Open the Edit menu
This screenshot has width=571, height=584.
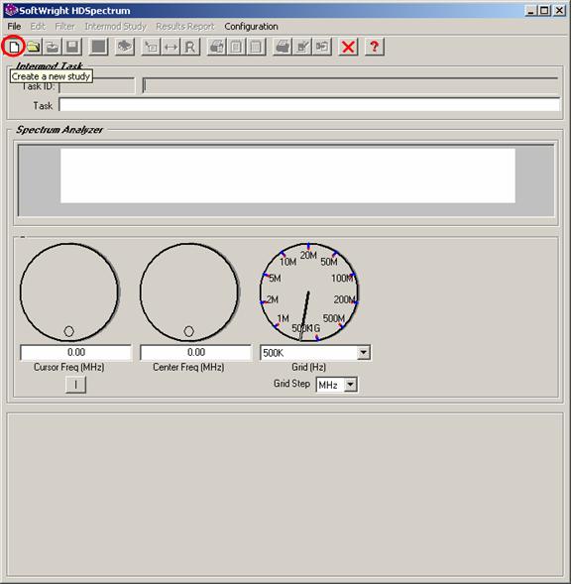[x=38, y=27]
